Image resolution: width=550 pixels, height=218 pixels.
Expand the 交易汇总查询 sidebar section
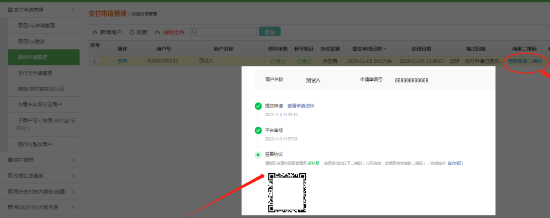coord(40,176)
